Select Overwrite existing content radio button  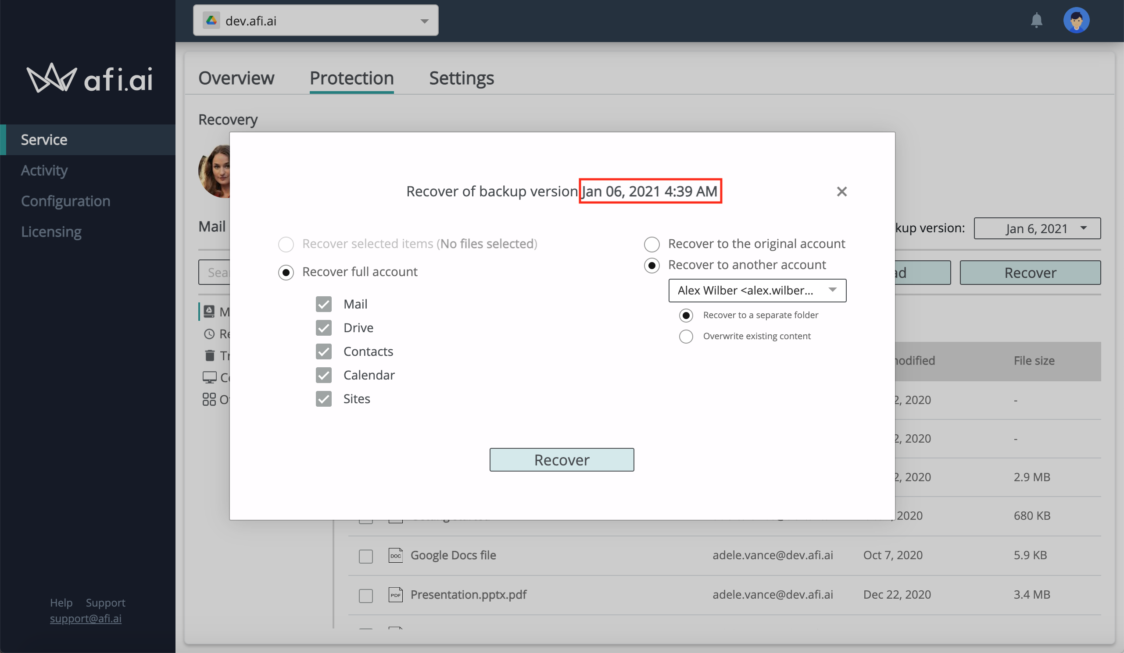[686, 336]
